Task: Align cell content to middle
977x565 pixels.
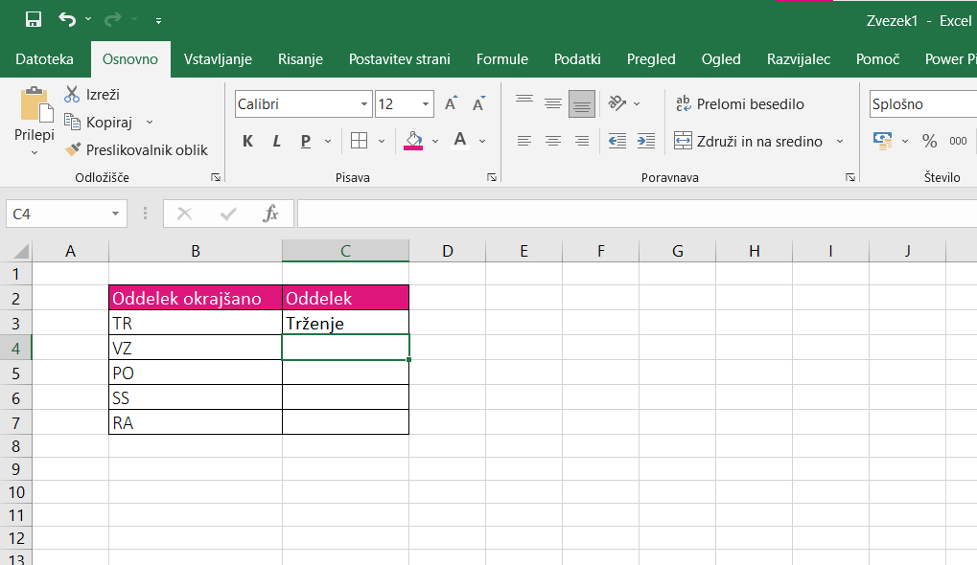Action: tap(552, 103)
